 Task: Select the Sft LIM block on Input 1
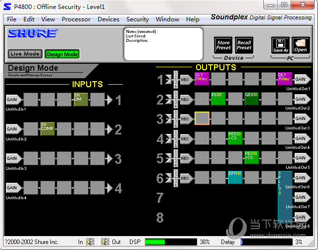tap(81, 100)
